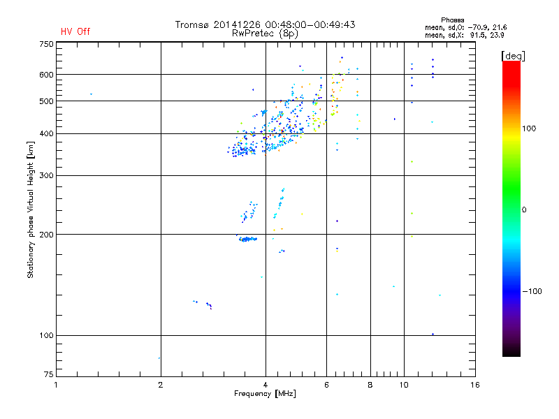559x419 pixels.
Task: Click the '[deg]' colorbar unit label
Action: click(x=513, y=56)
